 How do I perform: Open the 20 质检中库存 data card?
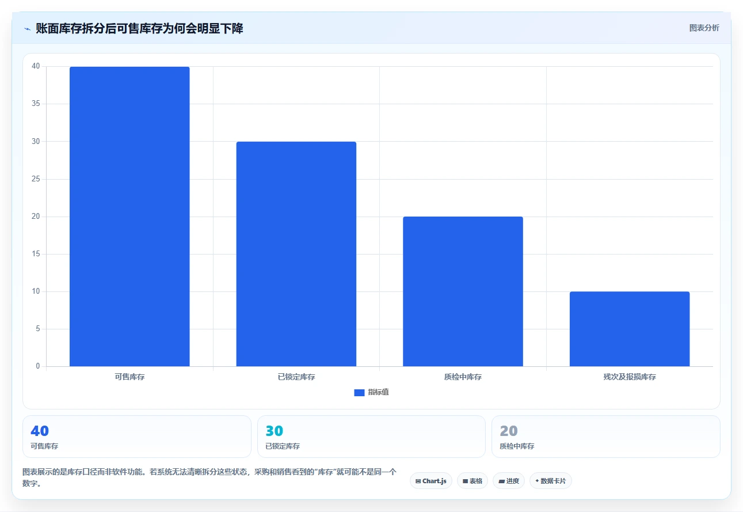point(606,437)
